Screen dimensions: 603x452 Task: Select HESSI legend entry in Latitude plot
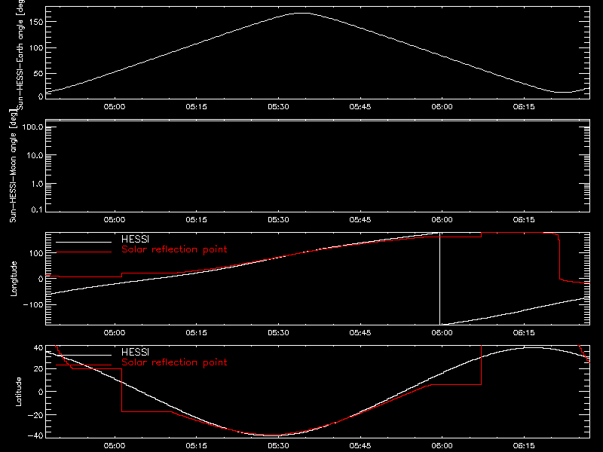point(135,352)
